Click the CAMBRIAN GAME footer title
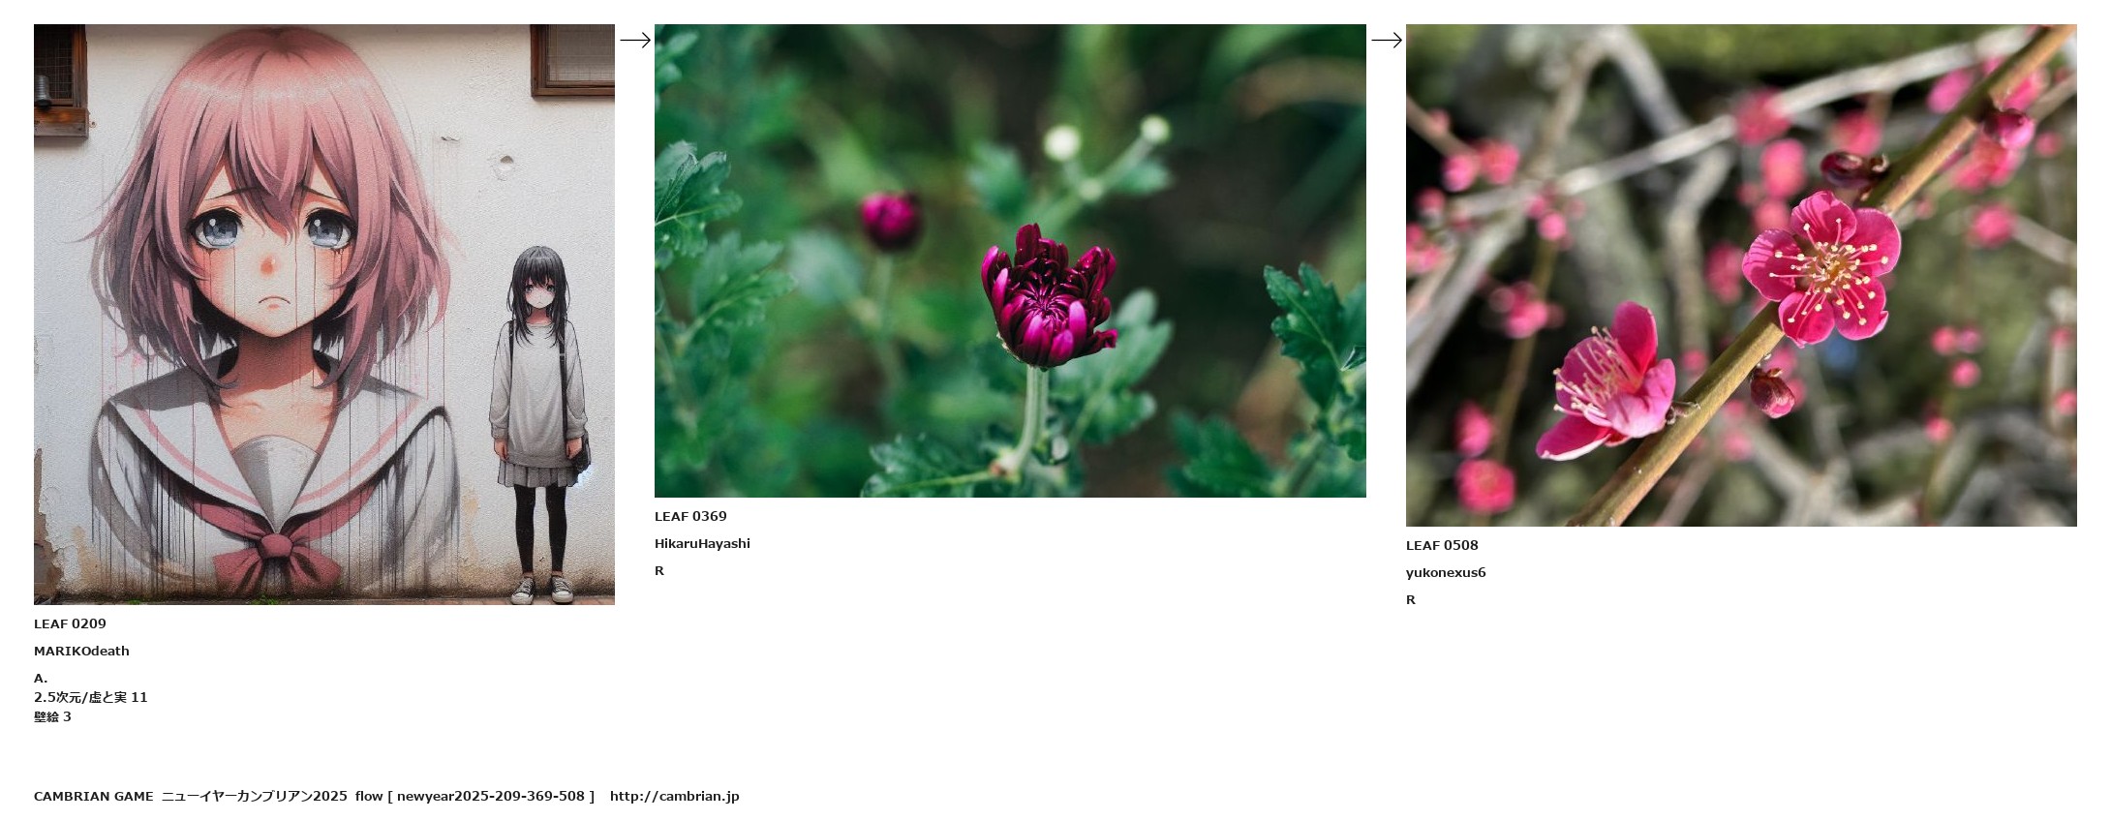Image resolution: width=2111 pixels, height=820 pixels. pos(93,796)
